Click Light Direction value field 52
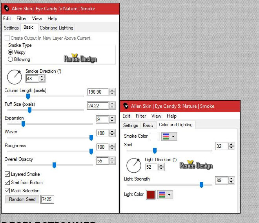The width and height of the screenshot is (259, 223). (151, 167)
